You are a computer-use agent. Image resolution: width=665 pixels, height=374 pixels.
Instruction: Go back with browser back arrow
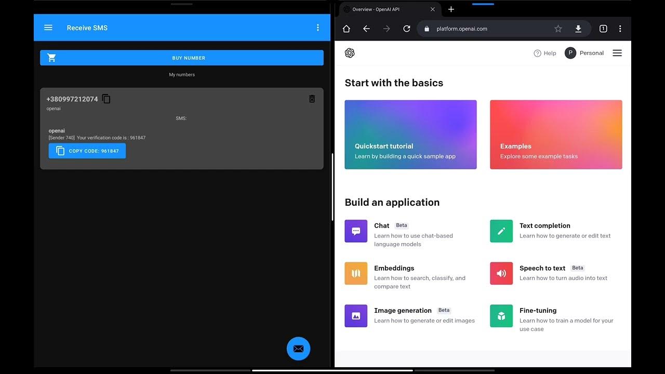pyautogui.click(x=366, y=29)
